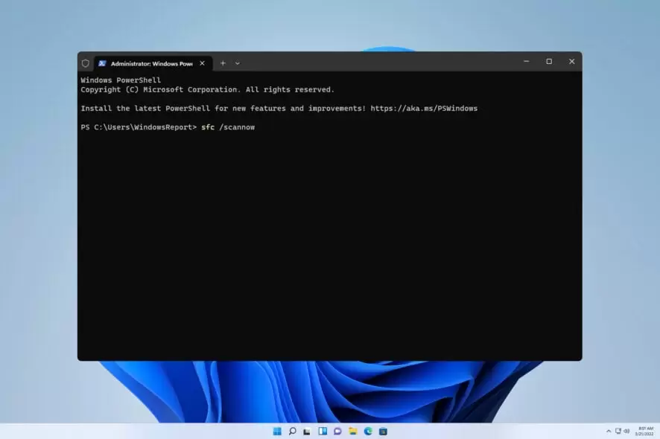Show hidden system tray icons
660x439 pixels.
tap(608, 431)
